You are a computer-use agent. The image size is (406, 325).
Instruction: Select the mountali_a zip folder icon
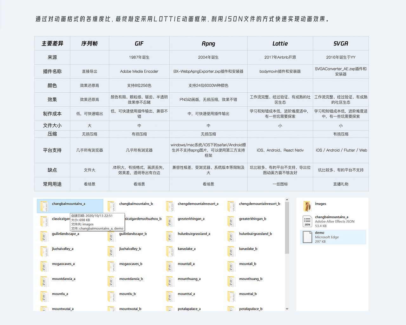[x=170, y=266]
